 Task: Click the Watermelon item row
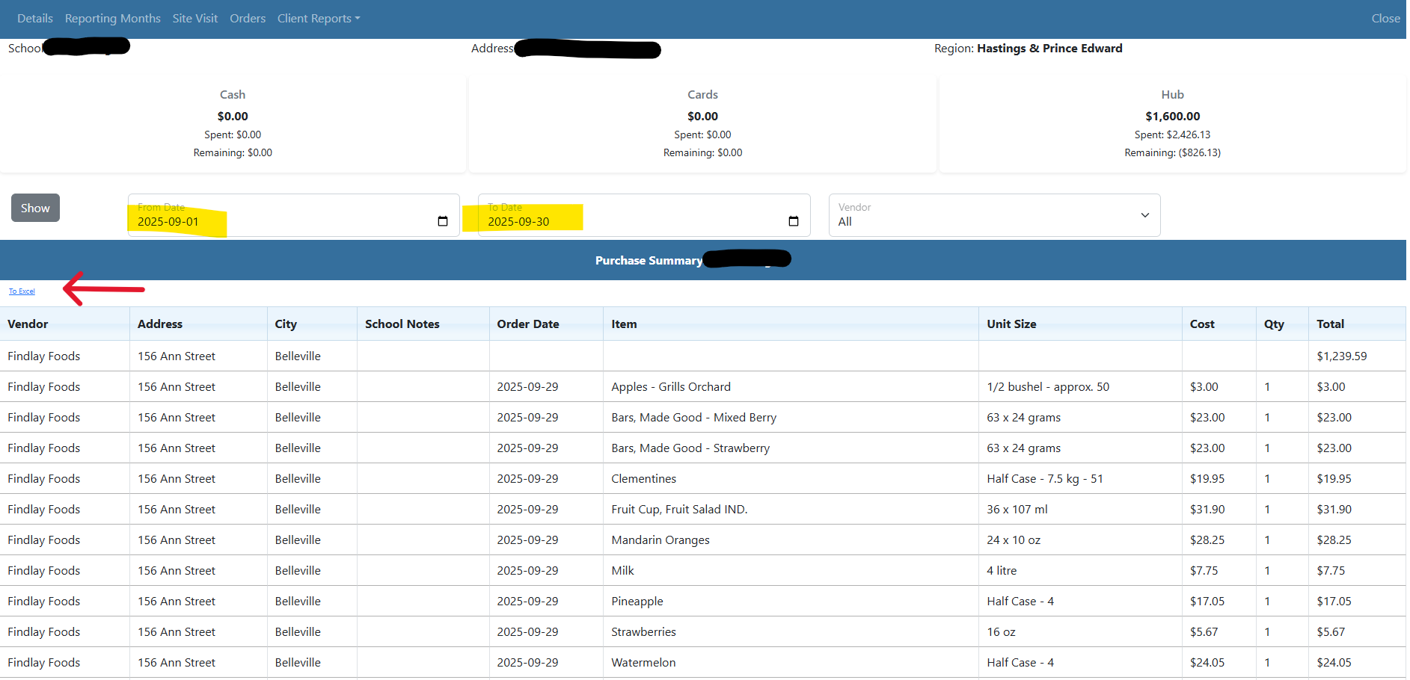[643, 662]
